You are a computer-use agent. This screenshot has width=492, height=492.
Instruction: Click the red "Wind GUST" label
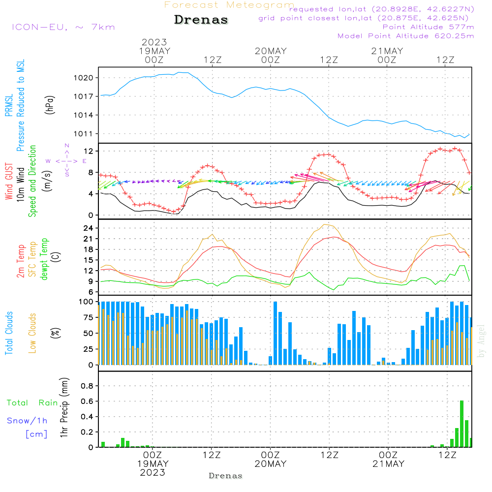coord(9,182)
